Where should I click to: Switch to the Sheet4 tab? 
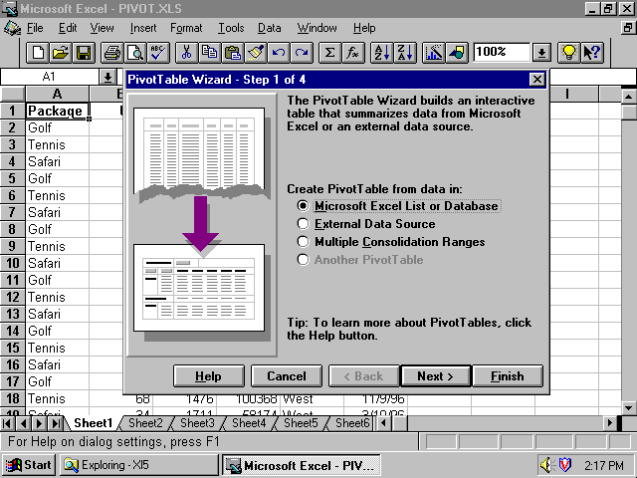pos(249,423)
